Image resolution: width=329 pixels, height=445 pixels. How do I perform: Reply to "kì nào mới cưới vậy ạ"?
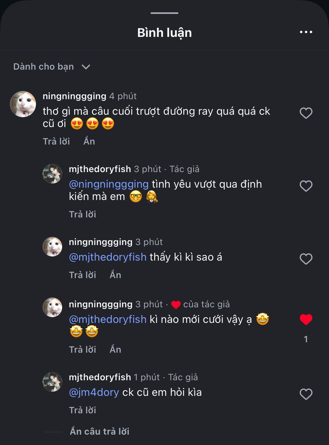click(82, 349)
